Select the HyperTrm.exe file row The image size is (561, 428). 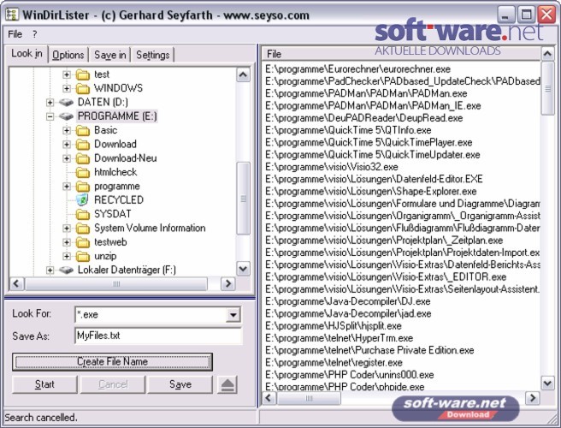click(340, 338)
